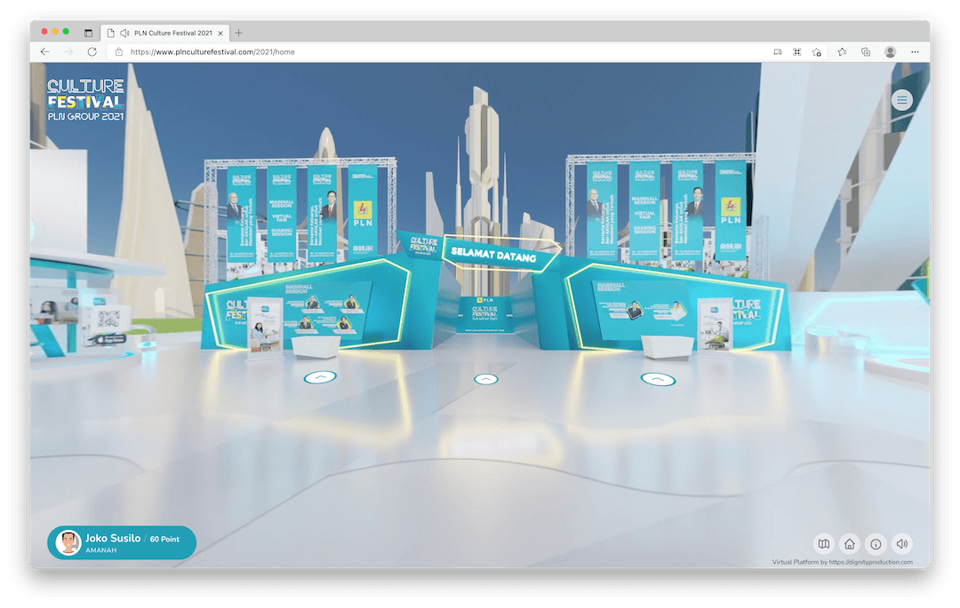Mute the tab via speaker icon

(x=125, y=33)
